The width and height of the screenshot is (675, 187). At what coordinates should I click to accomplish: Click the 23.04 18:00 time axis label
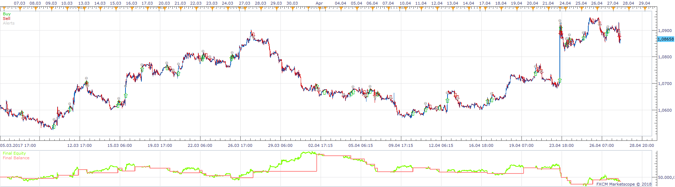[x=561, y=145]
